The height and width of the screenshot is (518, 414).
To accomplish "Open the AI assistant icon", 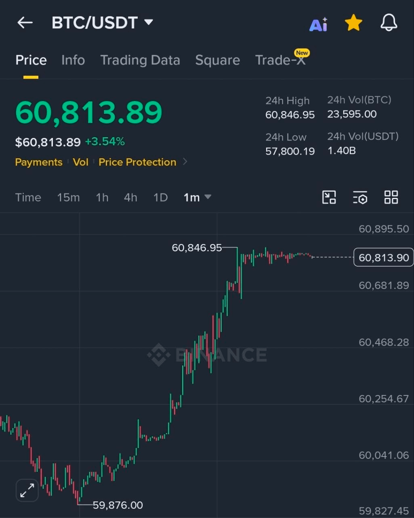I will pyautogui.click(x=319, y=24).
